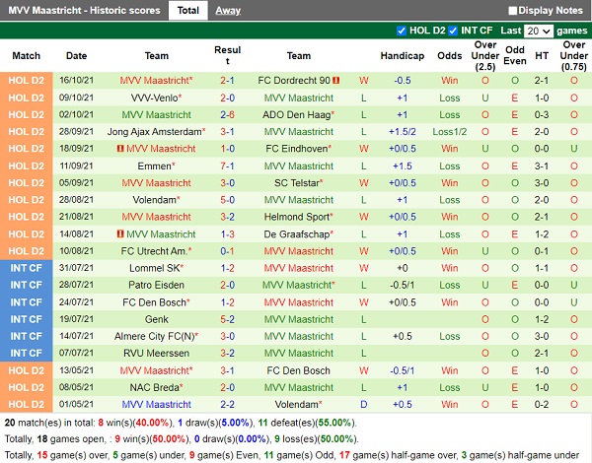
Task: Select handicap +1.5 on Emmen row
Action: point(403,165)
